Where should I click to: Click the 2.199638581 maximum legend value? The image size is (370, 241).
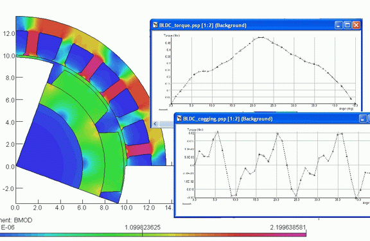point(288,228)
